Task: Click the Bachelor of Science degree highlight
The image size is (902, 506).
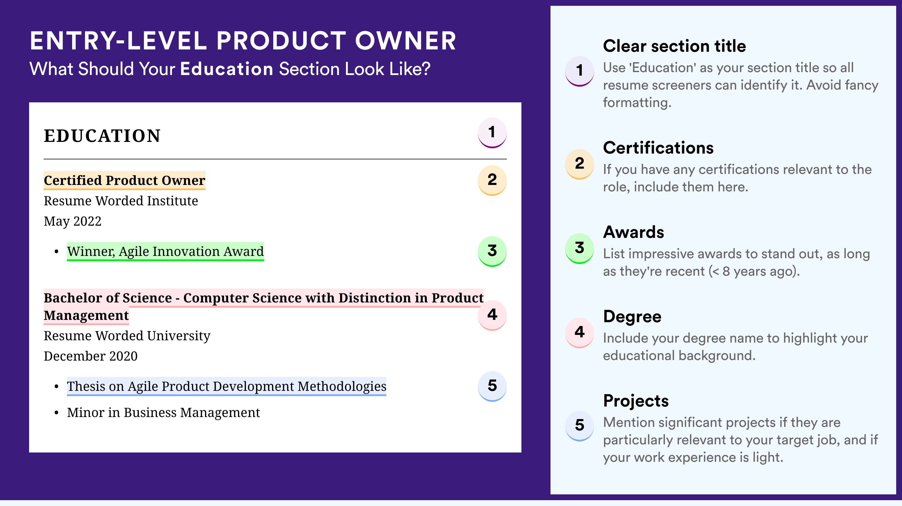Action: pos(264,307)
